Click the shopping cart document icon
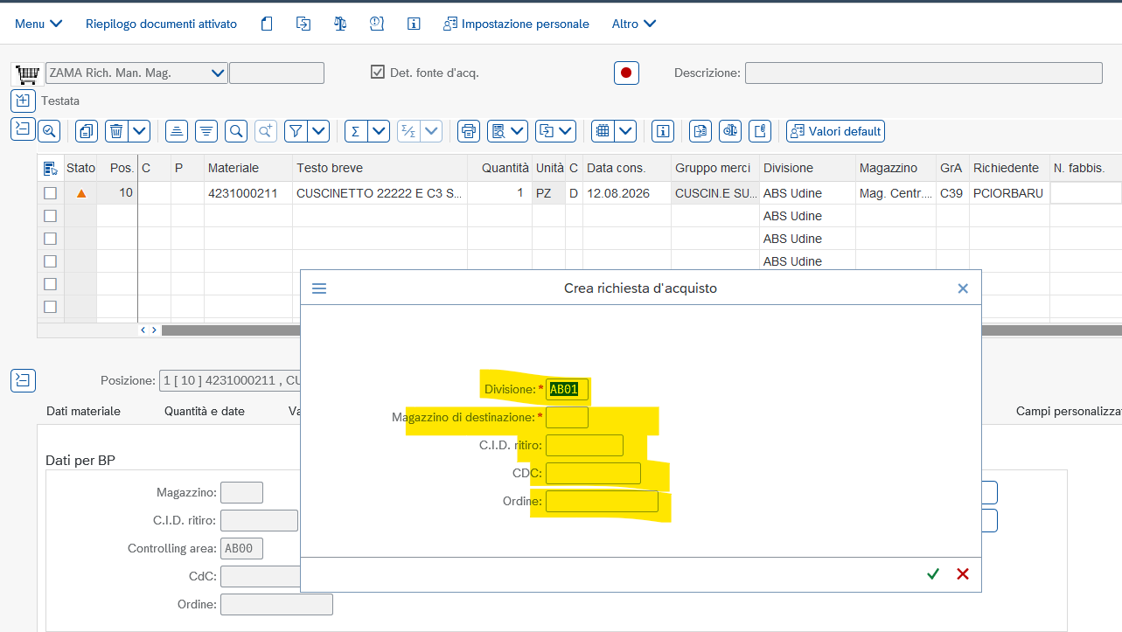This screenshot has height=632, width=1122. 27,73
